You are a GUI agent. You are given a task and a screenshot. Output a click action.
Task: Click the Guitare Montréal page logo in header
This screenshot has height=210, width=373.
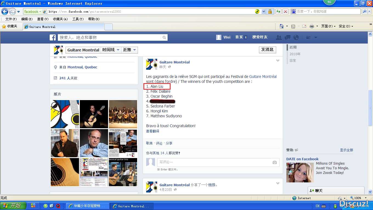(x=58, y=50)
